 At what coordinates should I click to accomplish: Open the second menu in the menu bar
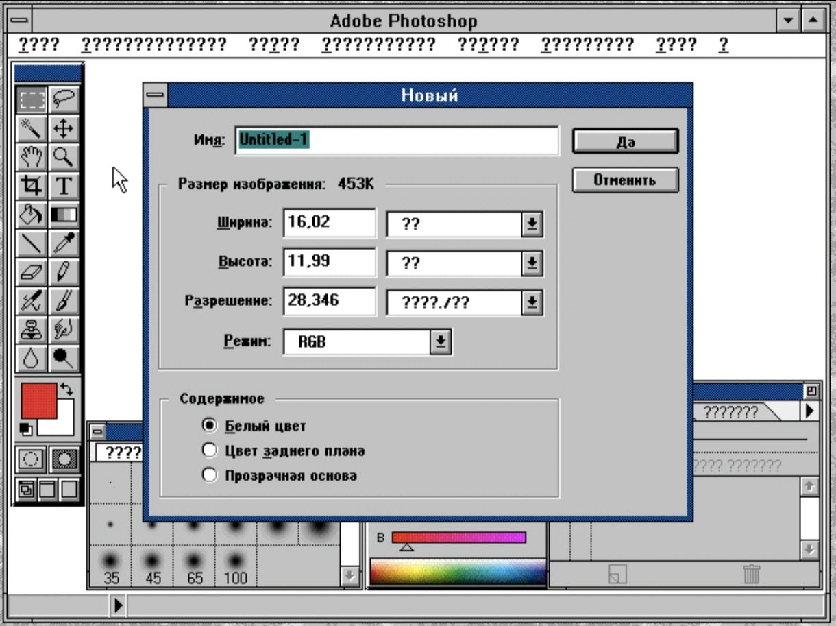[x=153, y=45]
